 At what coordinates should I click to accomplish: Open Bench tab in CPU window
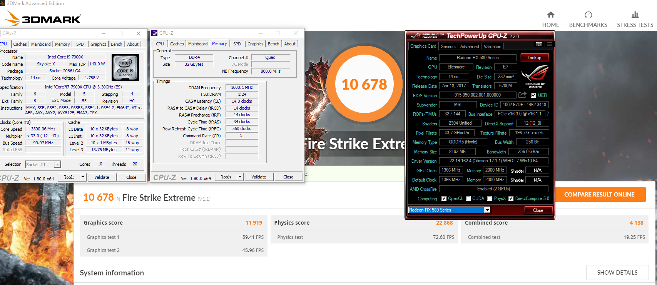117,44
